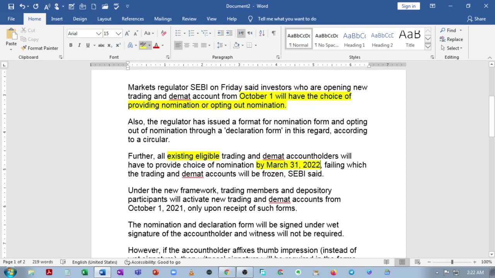Click the Sort icon
Image resolution: width=495 pixels, height=278 pixels.
tap(262, 33)
